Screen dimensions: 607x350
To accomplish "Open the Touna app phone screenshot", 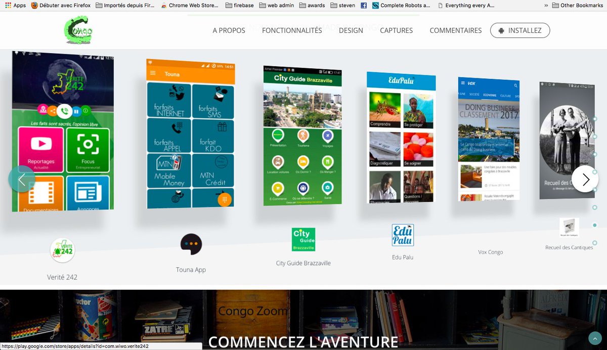I will [x=191, y=134].
